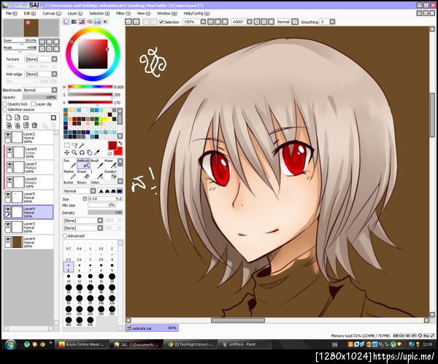This screenshot has height=364, width=438.
Task: Click the undo button in toolbar
Action: [128, 22]
